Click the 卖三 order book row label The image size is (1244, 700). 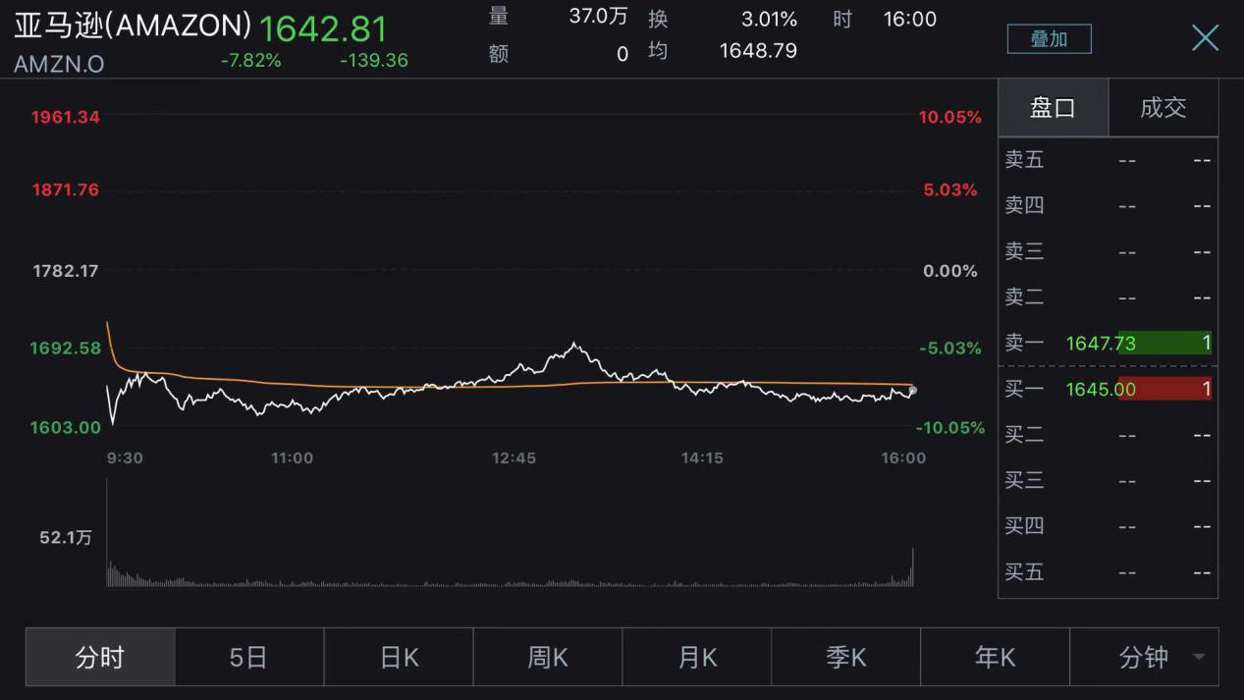(x=1024, y=251)
